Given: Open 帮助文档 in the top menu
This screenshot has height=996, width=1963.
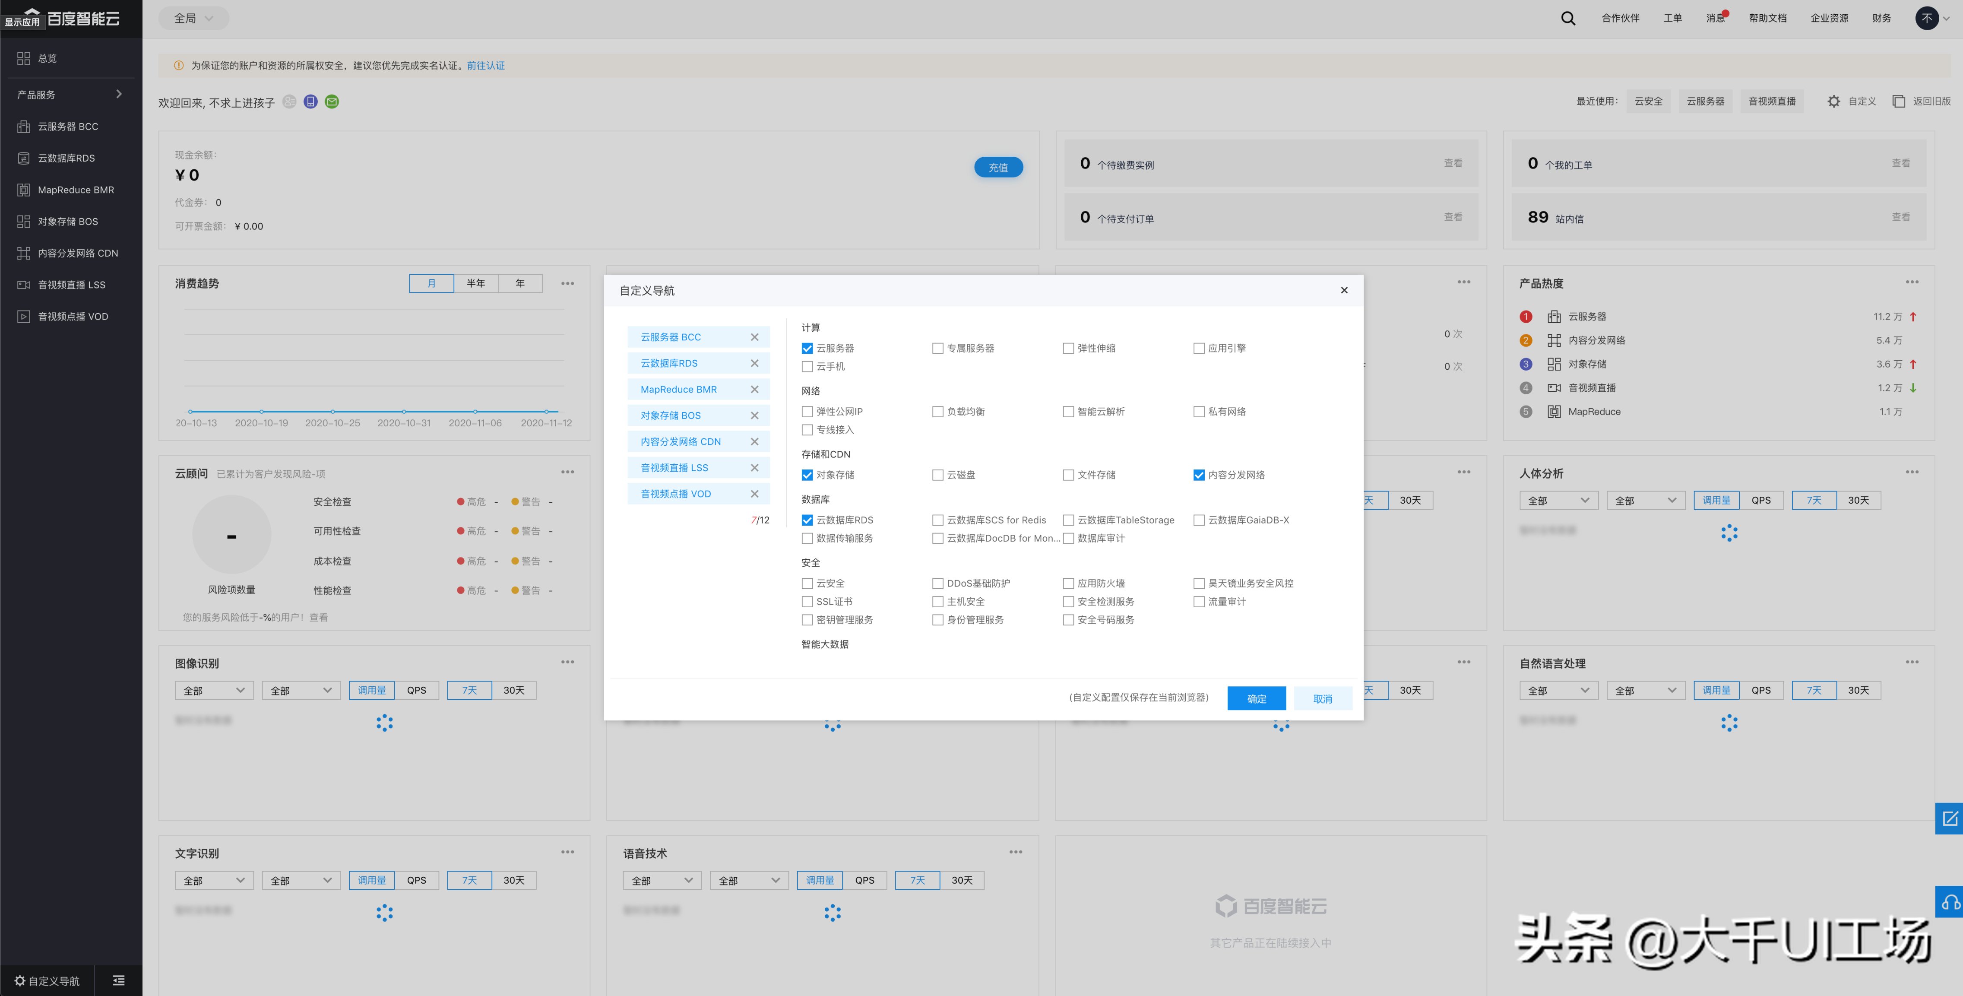Looking at the screenshot, I should point(1767,18).
